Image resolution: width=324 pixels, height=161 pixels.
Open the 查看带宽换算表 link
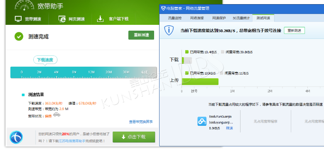(x=141, y=122)
